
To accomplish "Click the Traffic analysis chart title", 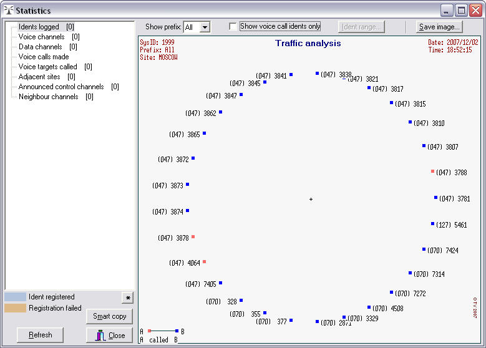I will point(308,44).
